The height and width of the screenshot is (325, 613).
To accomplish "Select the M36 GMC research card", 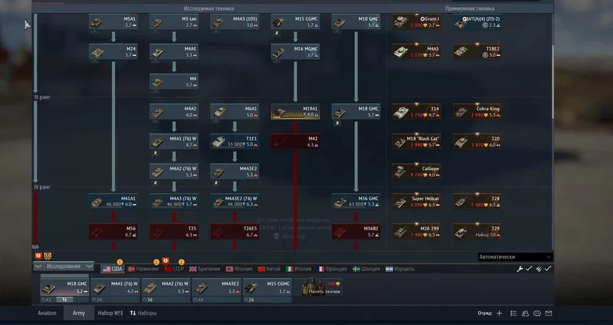I will [356, 202].
